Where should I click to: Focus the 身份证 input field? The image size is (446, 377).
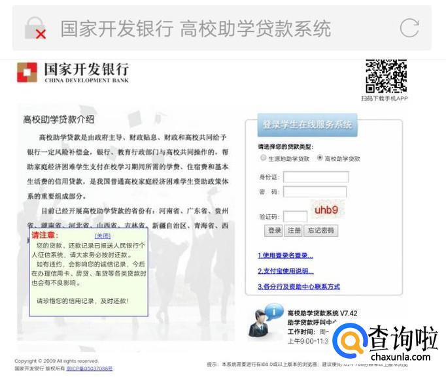click(x=316, y=177)
